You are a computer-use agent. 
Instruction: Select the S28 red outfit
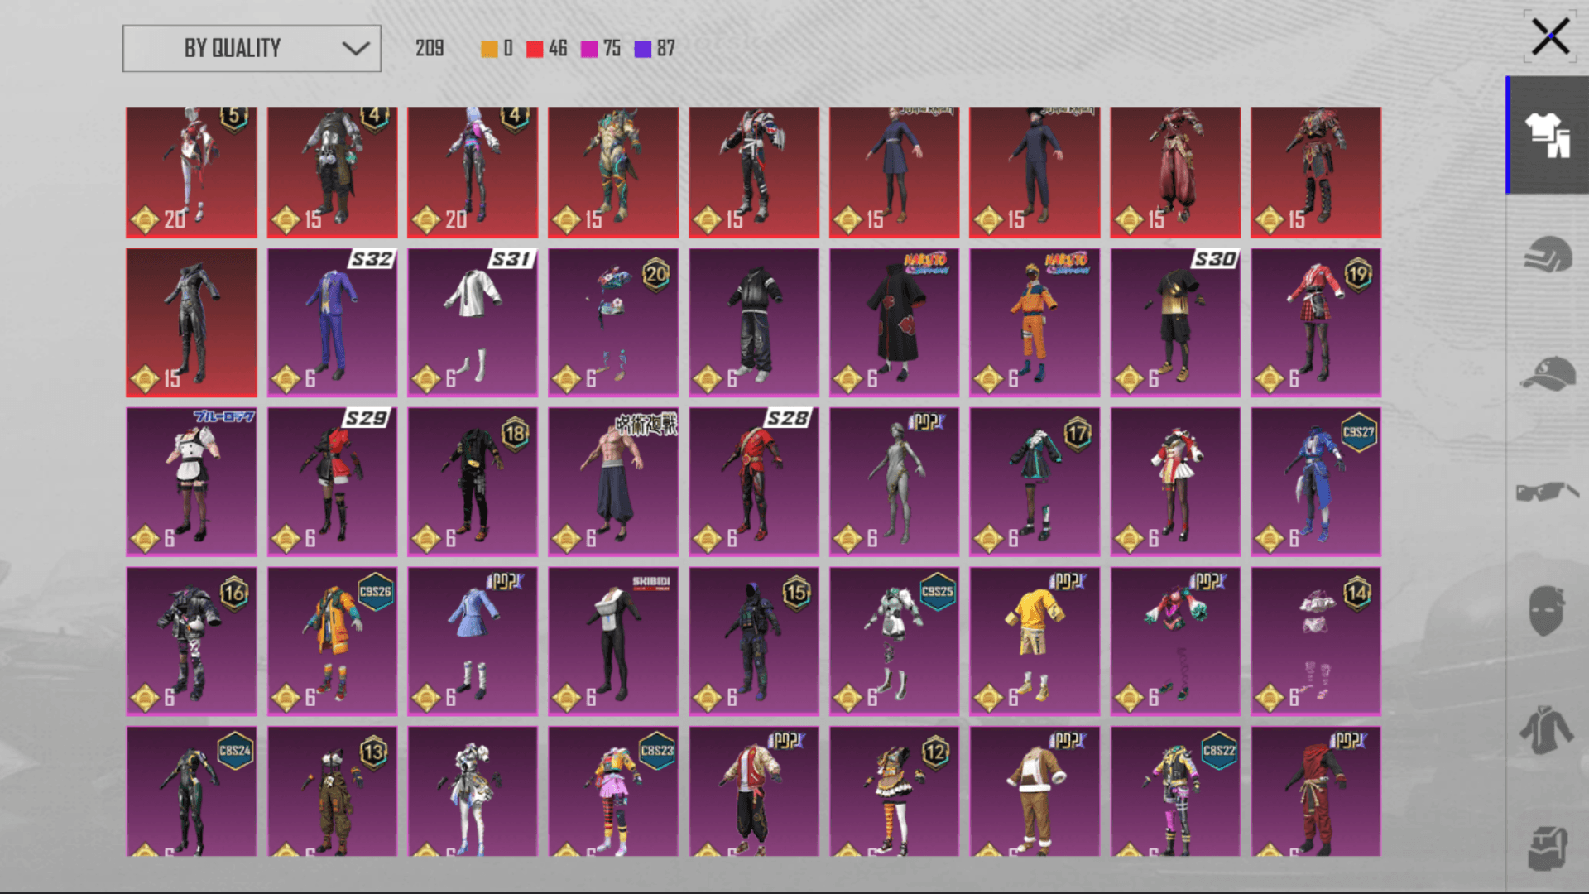(x=753, y=481)
